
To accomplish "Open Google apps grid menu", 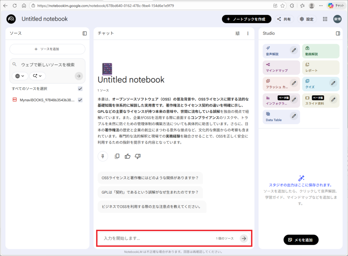I will (325, 19).
